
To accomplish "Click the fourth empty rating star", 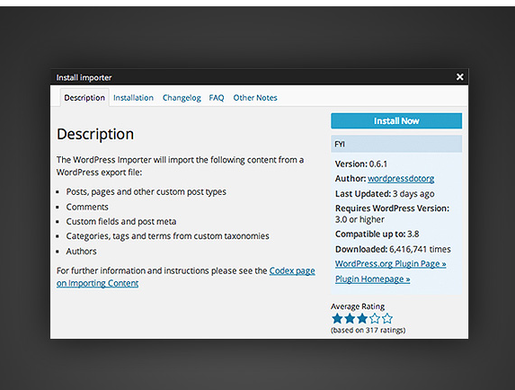I will click(375, 318).
